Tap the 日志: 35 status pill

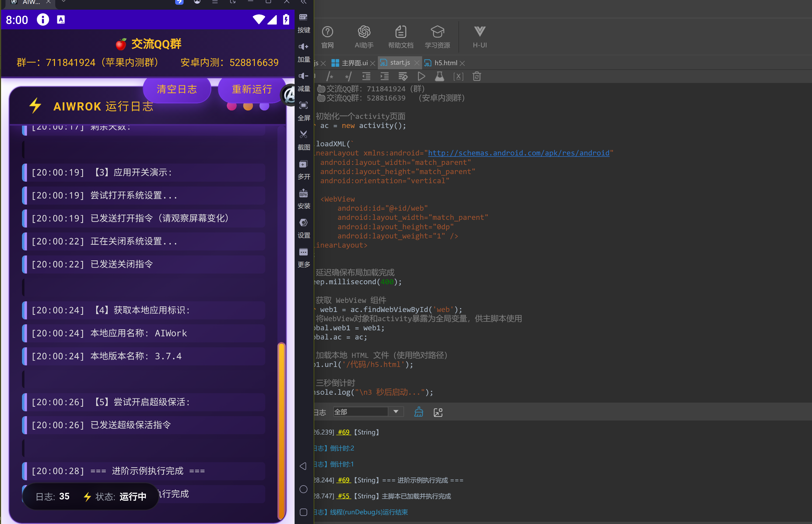tap(91, 497)
